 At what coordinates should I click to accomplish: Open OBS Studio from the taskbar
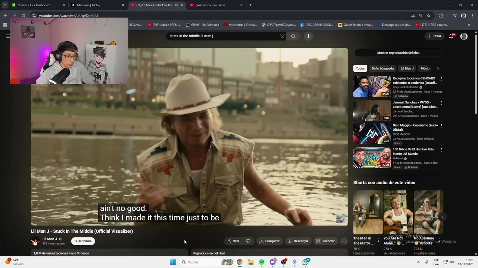tap(284, 262)
